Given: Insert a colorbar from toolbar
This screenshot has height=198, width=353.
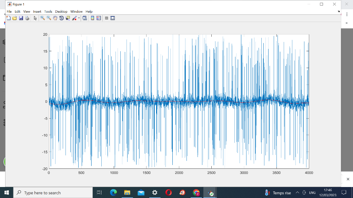Looking at the screenshot, I should click(x=92, y=18).
